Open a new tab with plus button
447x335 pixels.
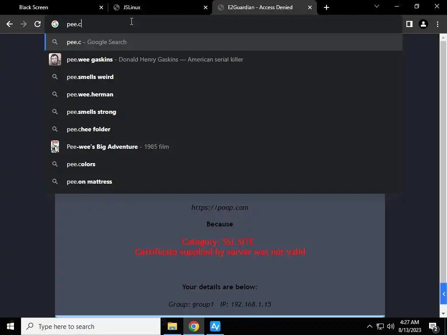click(x=327, y=7)
